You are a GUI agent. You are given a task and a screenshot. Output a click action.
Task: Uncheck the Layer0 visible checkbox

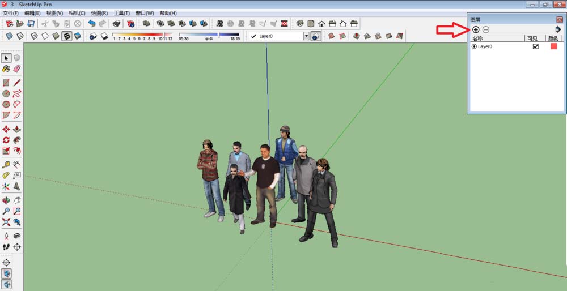pos(535,46)
